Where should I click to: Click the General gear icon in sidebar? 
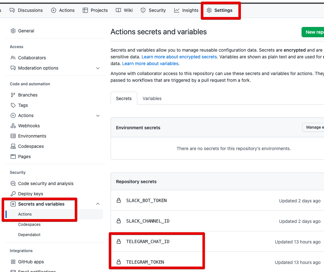pos(13,31)
